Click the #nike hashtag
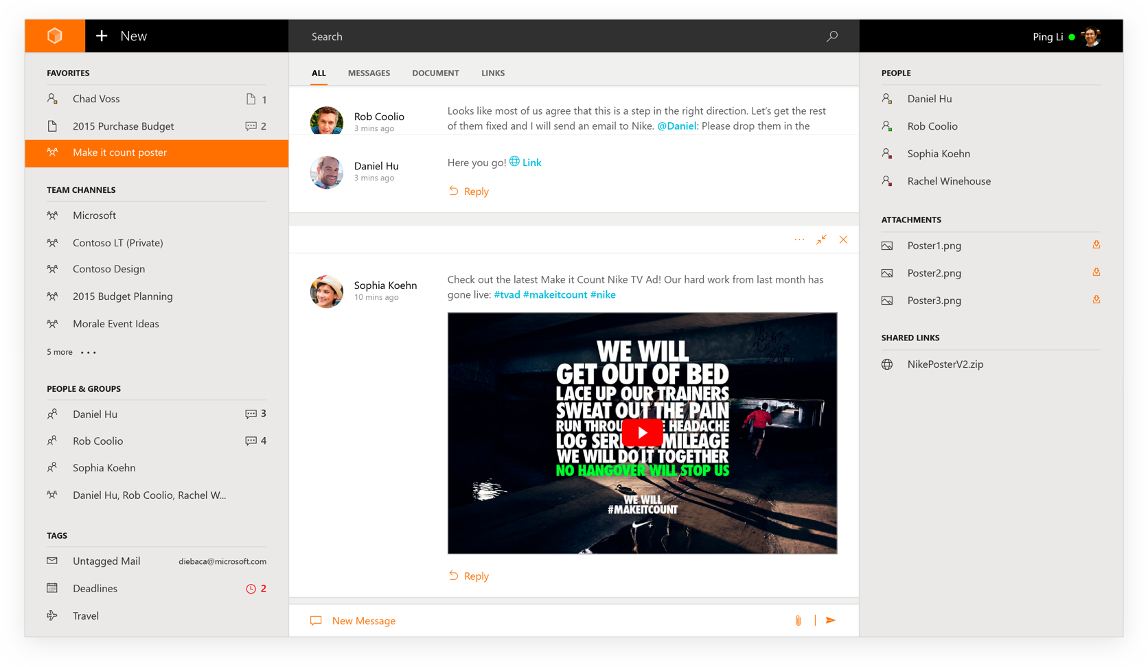 click(603, 295)
